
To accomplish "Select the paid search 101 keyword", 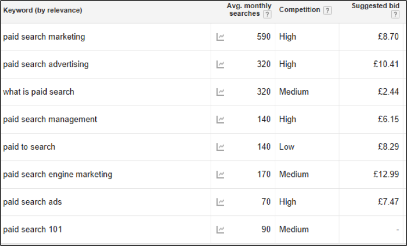I will point(33,229).
